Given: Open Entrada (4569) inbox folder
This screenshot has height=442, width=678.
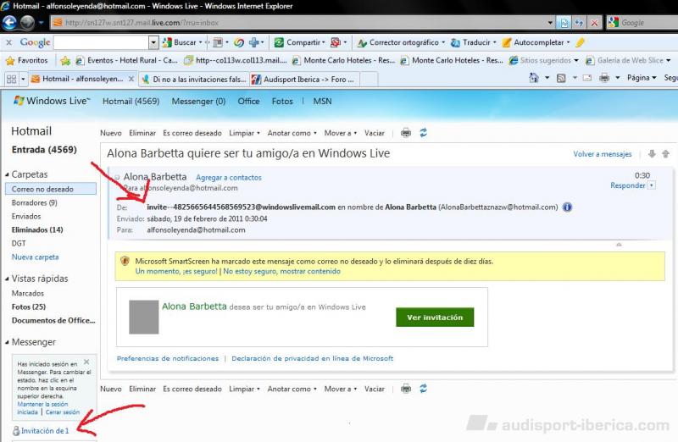Looking at the screenshot, I should click(x=44, y=150).
